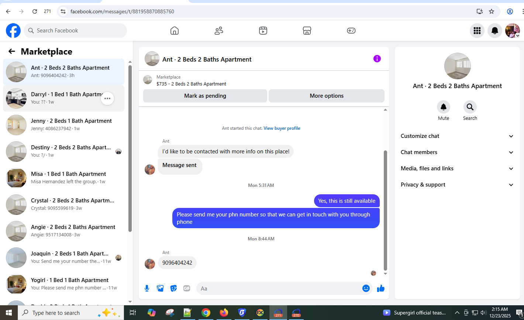Open Task View on the taskbar
This screenshot has height=320, width=524.
point(132,313)
